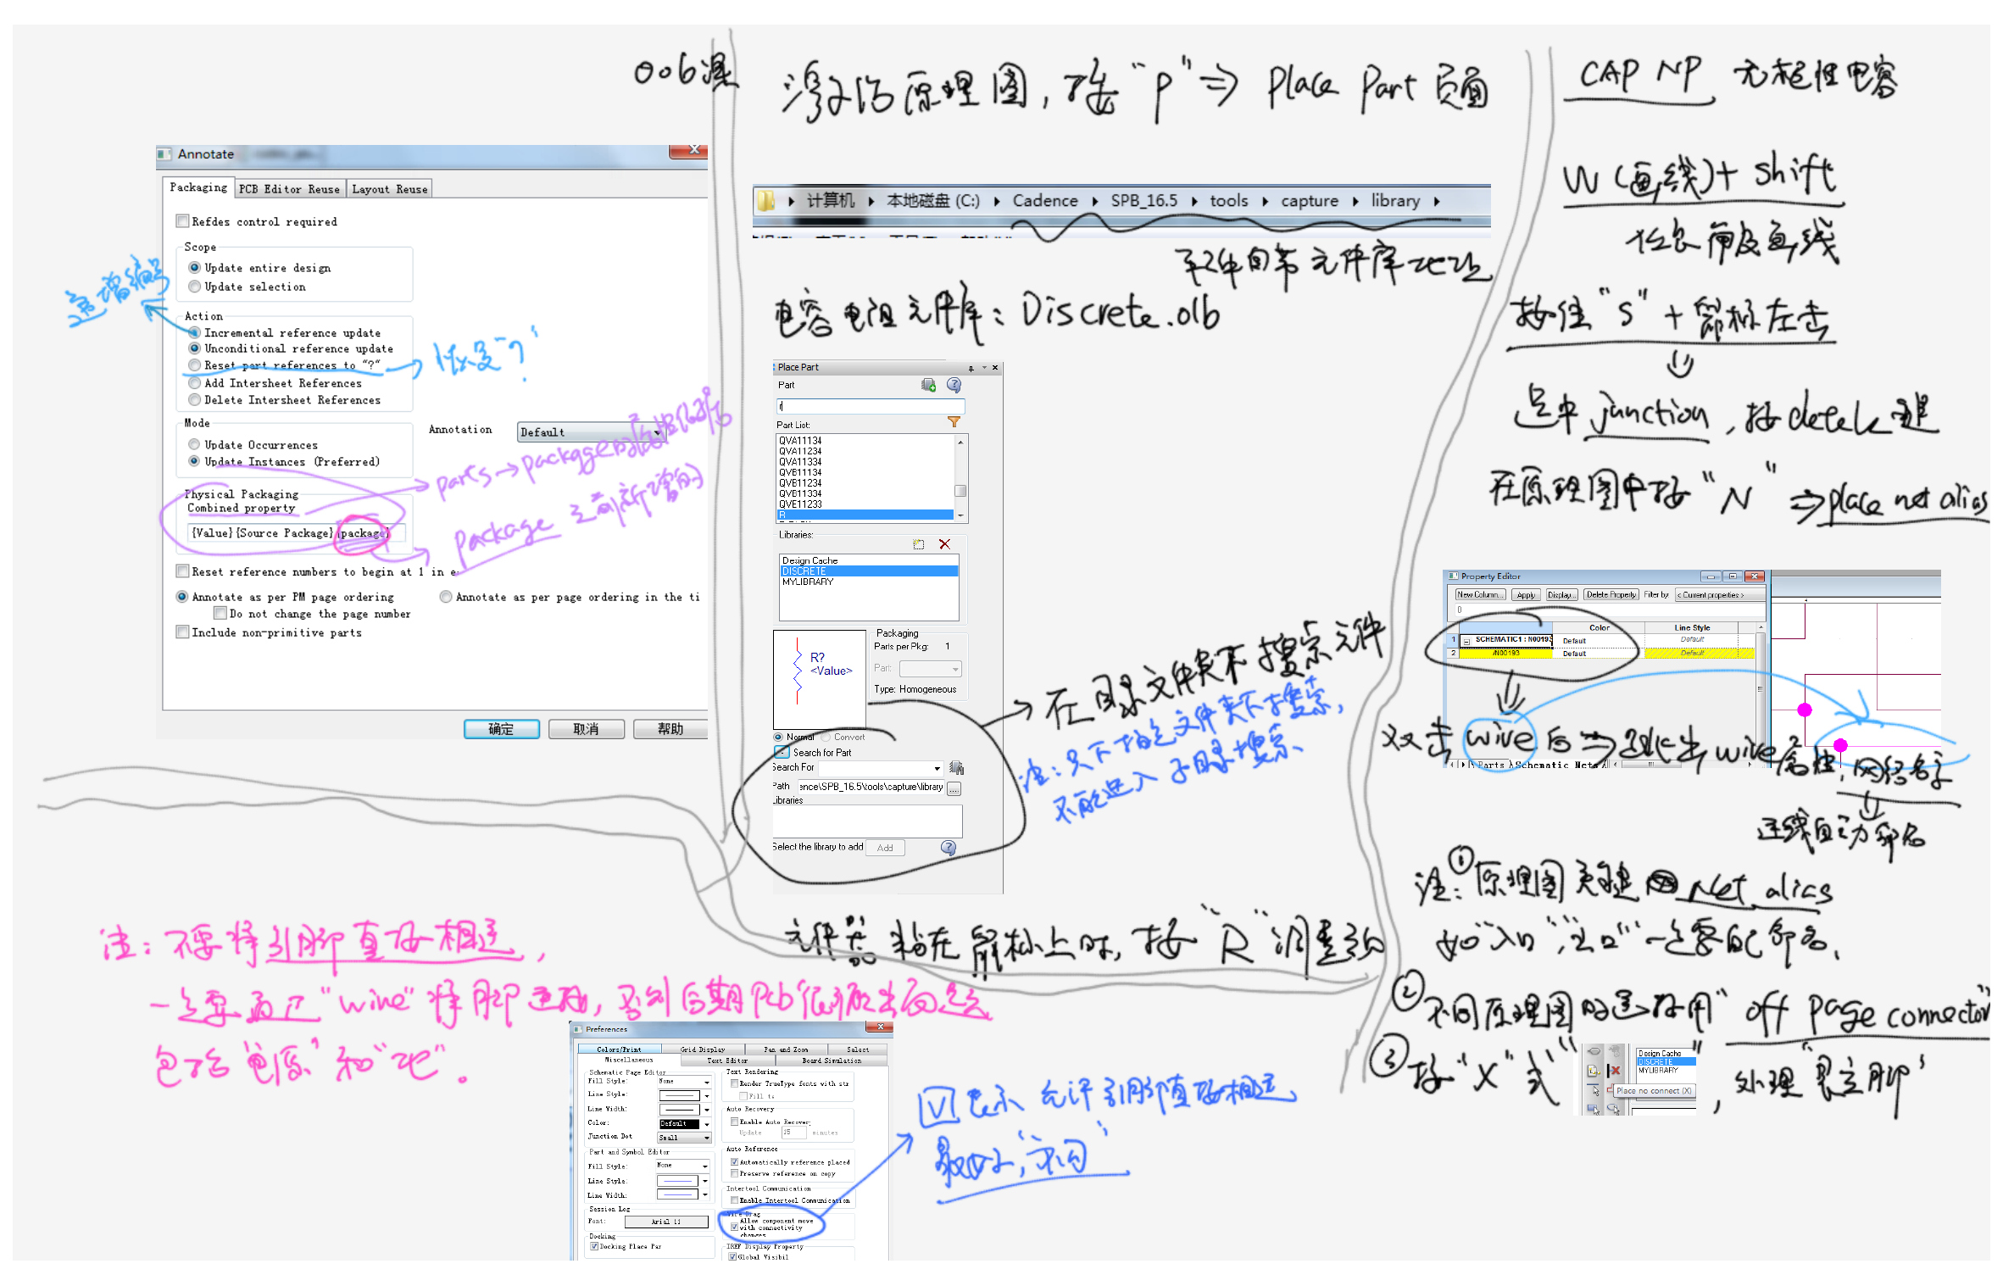Image resolution: width=2003 pixels, height=1286 pixels.
Task: Select Delete Intersheet References option
Action: coord(194,400)
